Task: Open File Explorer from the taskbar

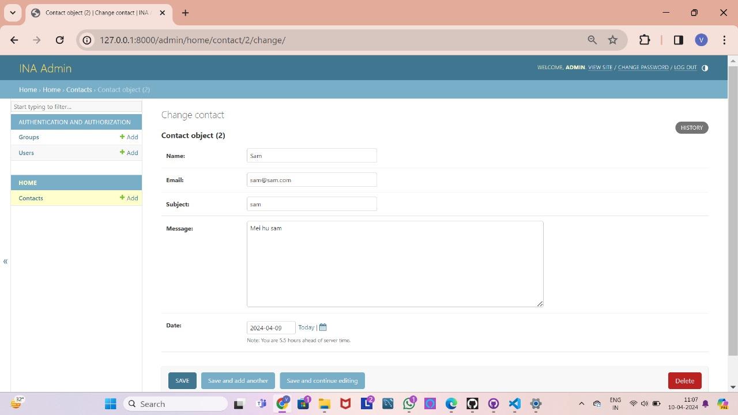Action: coord(324,403)
